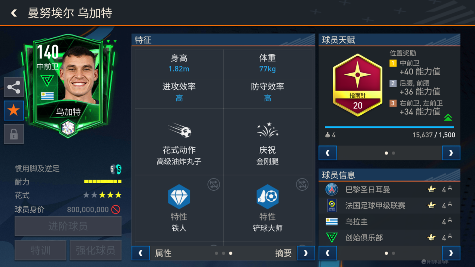The image size is (475, 267).
Task: Swap the 铁人 trait with its swap icon
Action: coord(214,184)
